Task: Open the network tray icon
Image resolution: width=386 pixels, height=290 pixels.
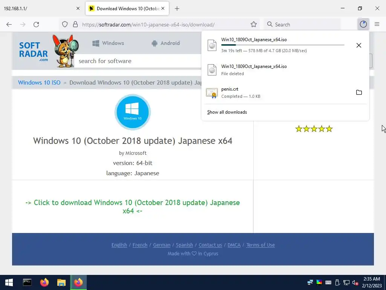Action: pyautogui.click(x=346, y=282)
